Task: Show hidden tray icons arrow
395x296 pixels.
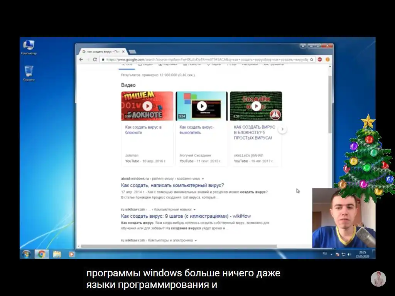Action: pyautogui.click(x=331, y=254)
